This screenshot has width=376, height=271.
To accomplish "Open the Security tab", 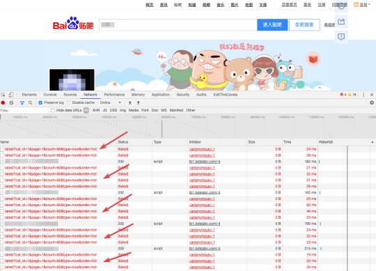I will tap(183, 95).
